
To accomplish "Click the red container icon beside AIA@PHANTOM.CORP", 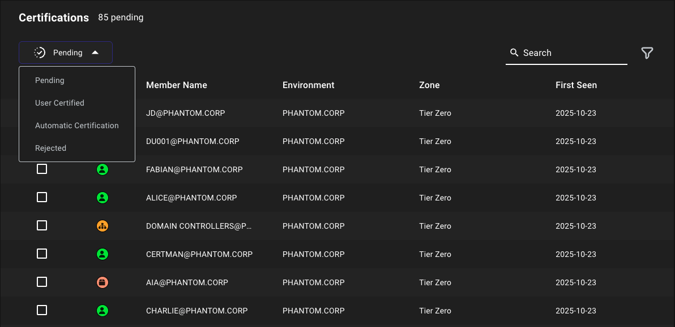I will (x=102, y=282).
